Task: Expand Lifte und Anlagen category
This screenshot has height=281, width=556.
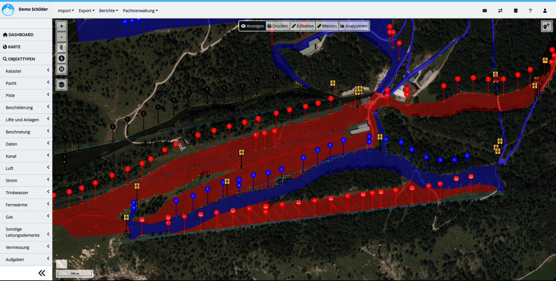Action: pos(26,120)
